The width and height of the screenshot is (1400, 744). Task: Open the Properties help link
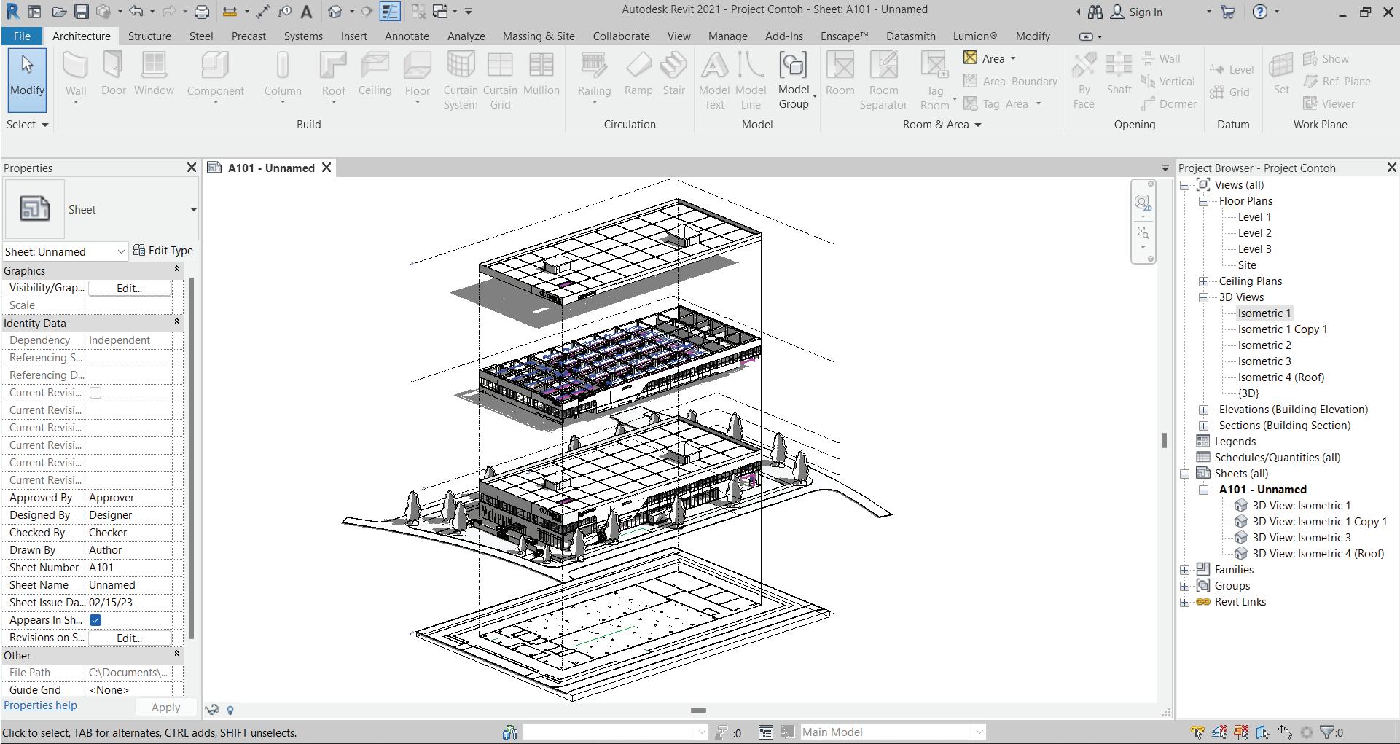click(40, 705)
